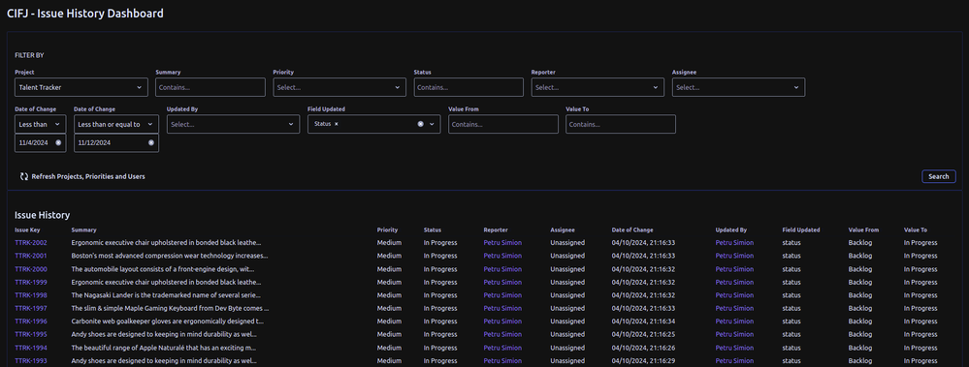Click the Value To column header

916,230
